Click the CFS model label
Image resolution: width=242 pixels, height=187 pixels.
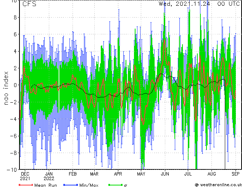pyautogui.click(x=29, y=4)
